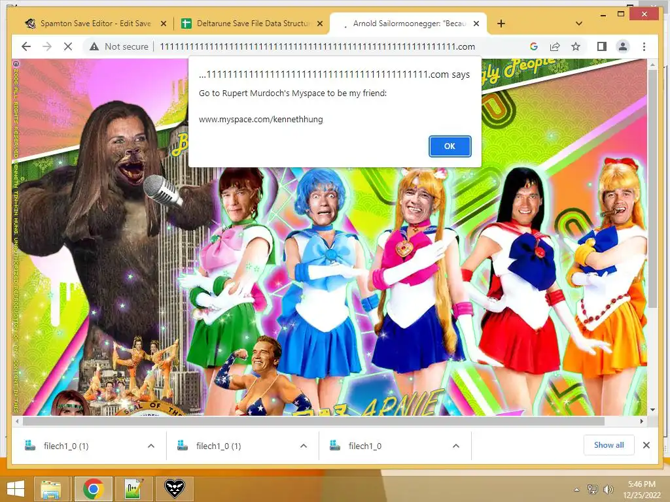The width and height of the screenshot is (670, 502).
Task: Open the Chrome profile avatar
Action: 623,46
